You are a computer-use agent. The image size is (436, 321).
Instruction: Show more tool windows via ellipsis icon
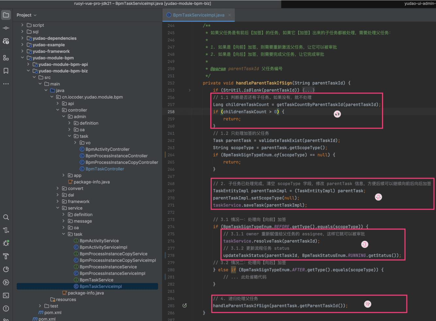6,84
